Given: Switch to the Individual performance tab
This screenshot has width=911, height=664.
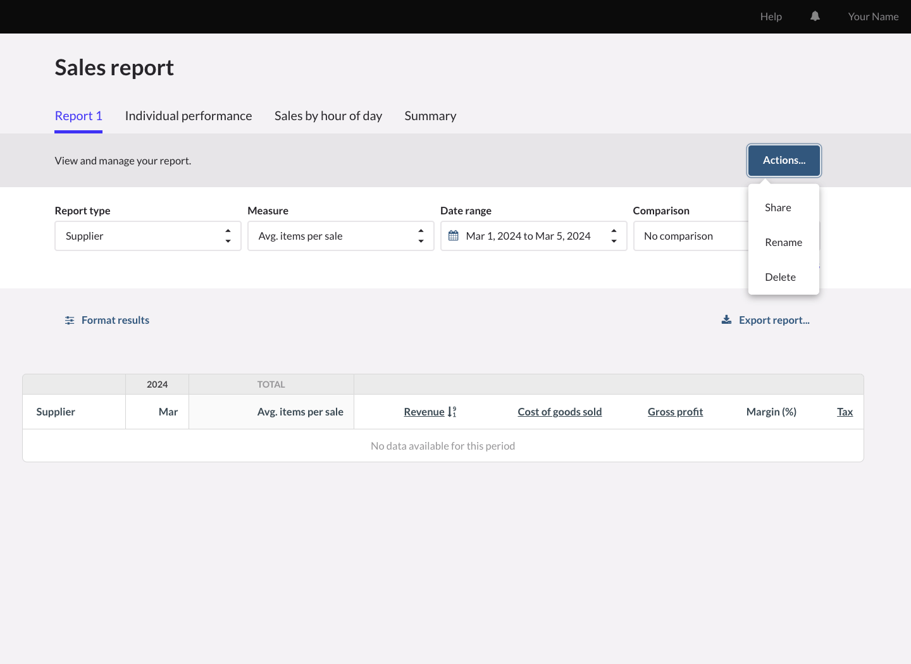Looking at the screenshot, I should pyautogui.click(x=189, y=116).
